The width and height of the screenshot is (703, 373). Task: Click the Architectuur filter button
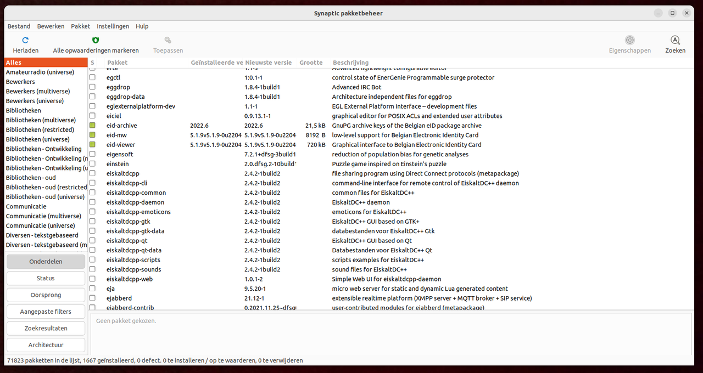tap(46, 345)
